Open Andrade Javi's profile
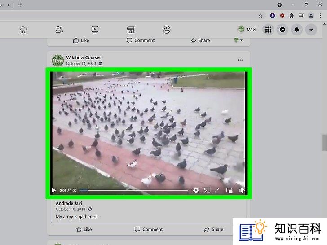Image resolution: width=327 pixels, height=245 pixels. pyautogui.click(x=69, y=203)
